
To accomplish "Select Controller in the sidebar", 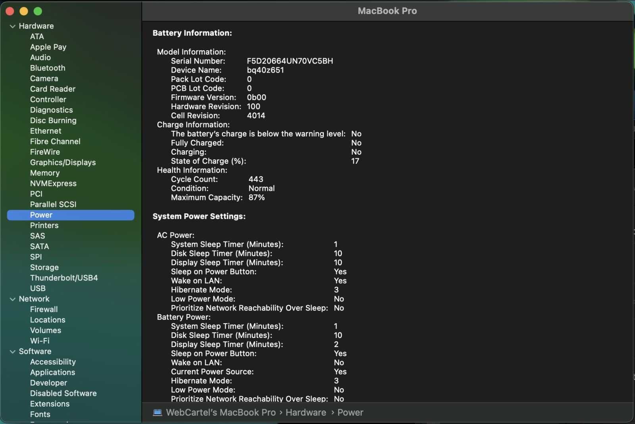I will tap(48, 100).
